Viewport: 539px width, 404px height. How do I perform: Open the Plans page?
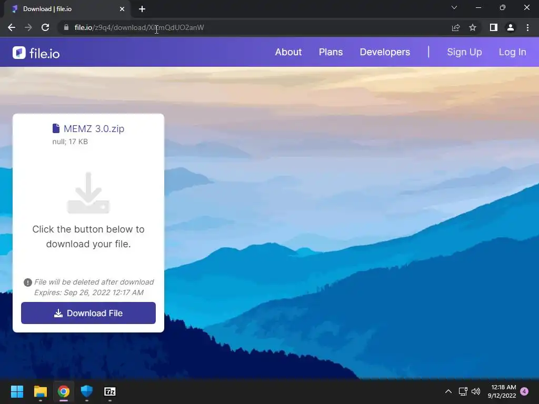click(x=331, y=52)
